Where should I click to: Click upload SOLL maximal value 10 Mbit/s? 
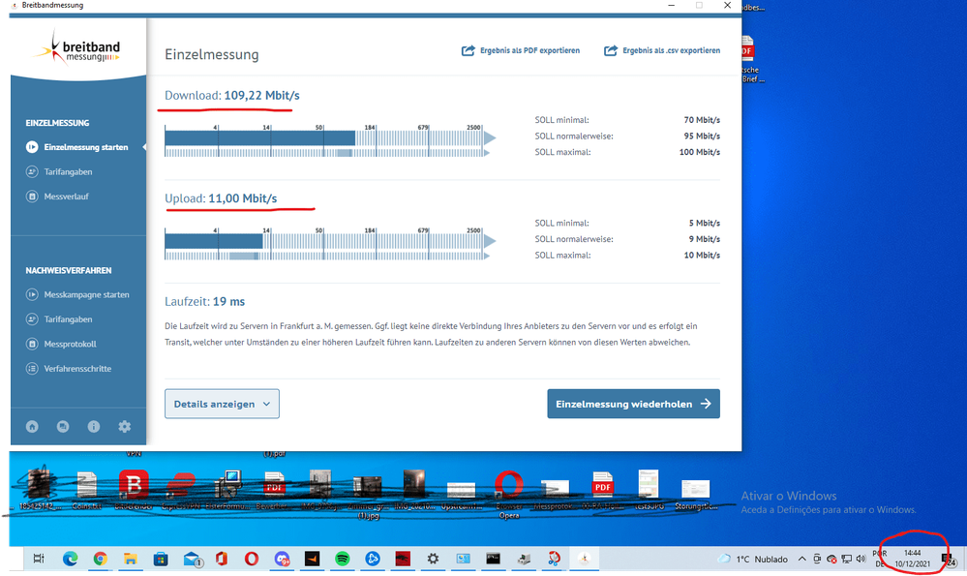702,256
